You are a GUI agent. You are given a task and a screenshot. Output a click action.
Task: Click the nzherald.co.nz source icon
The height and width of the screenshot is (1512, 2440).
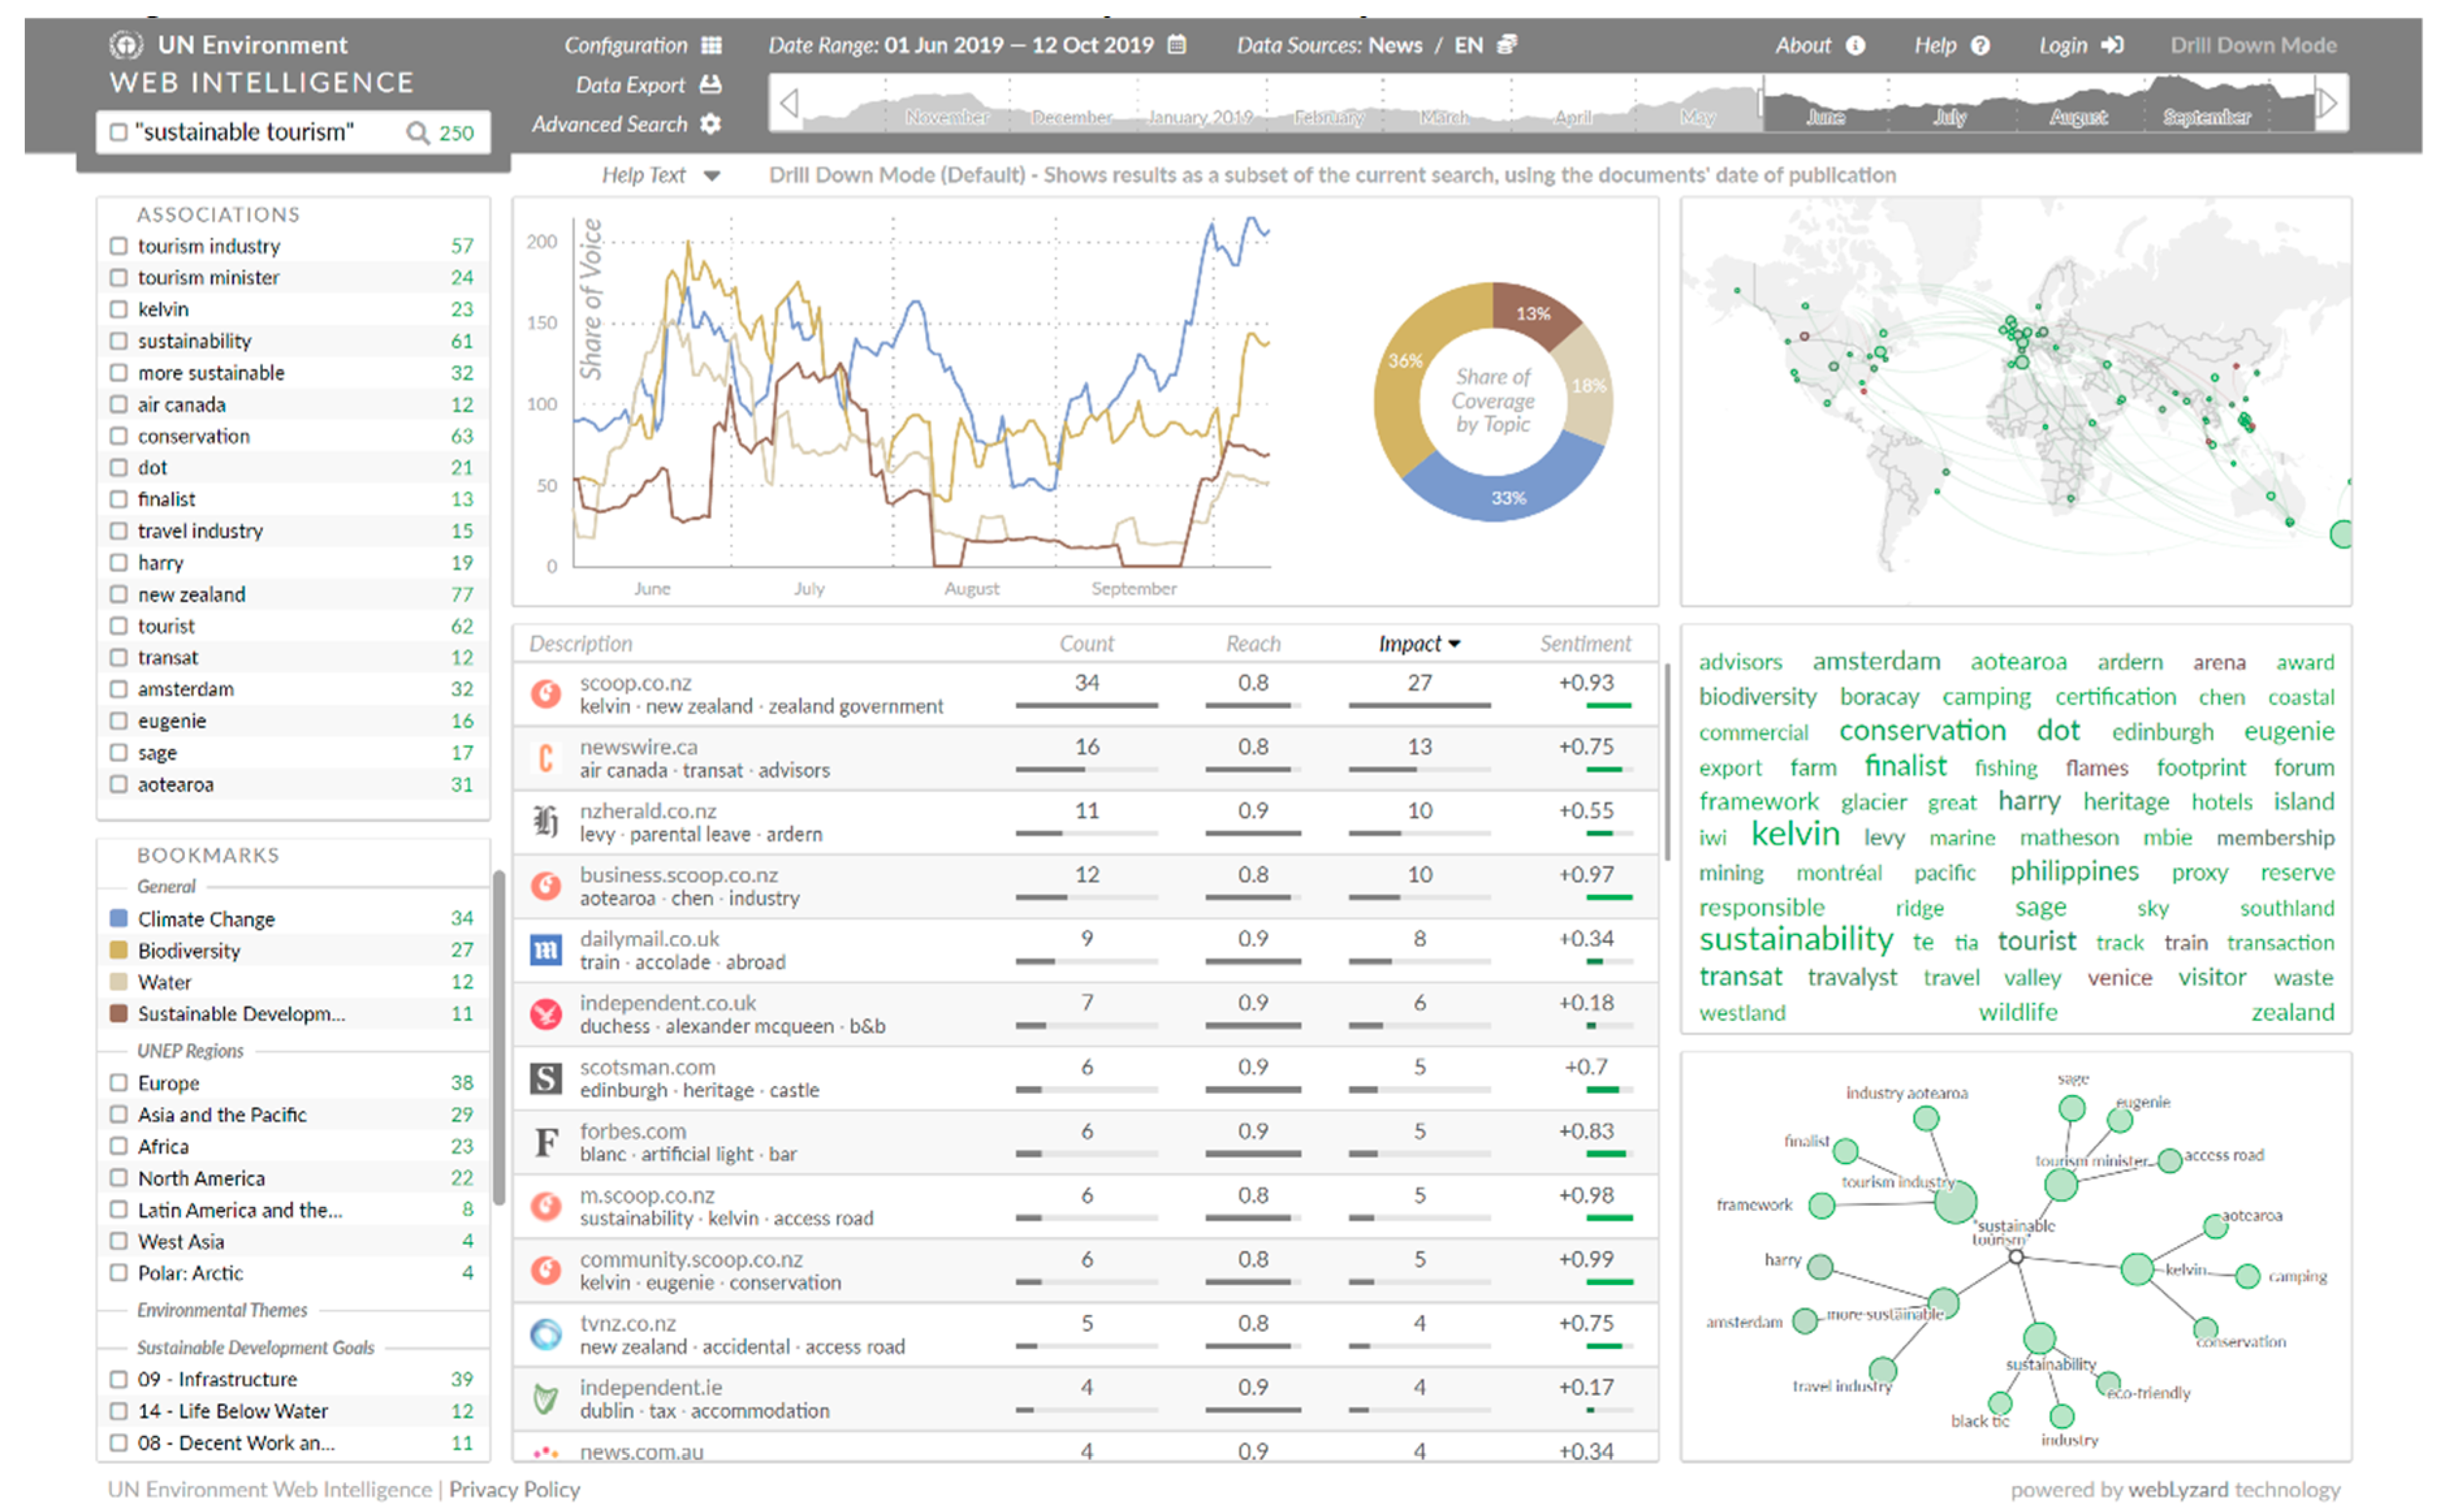click(545, 821)
